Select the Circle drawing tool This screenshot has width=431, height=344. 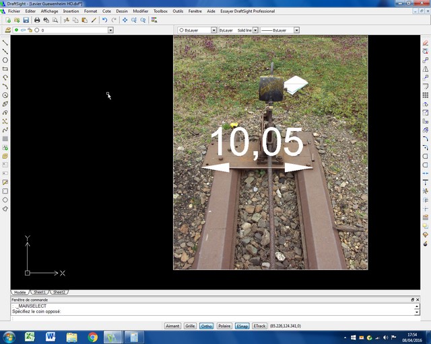coord(5,60)
